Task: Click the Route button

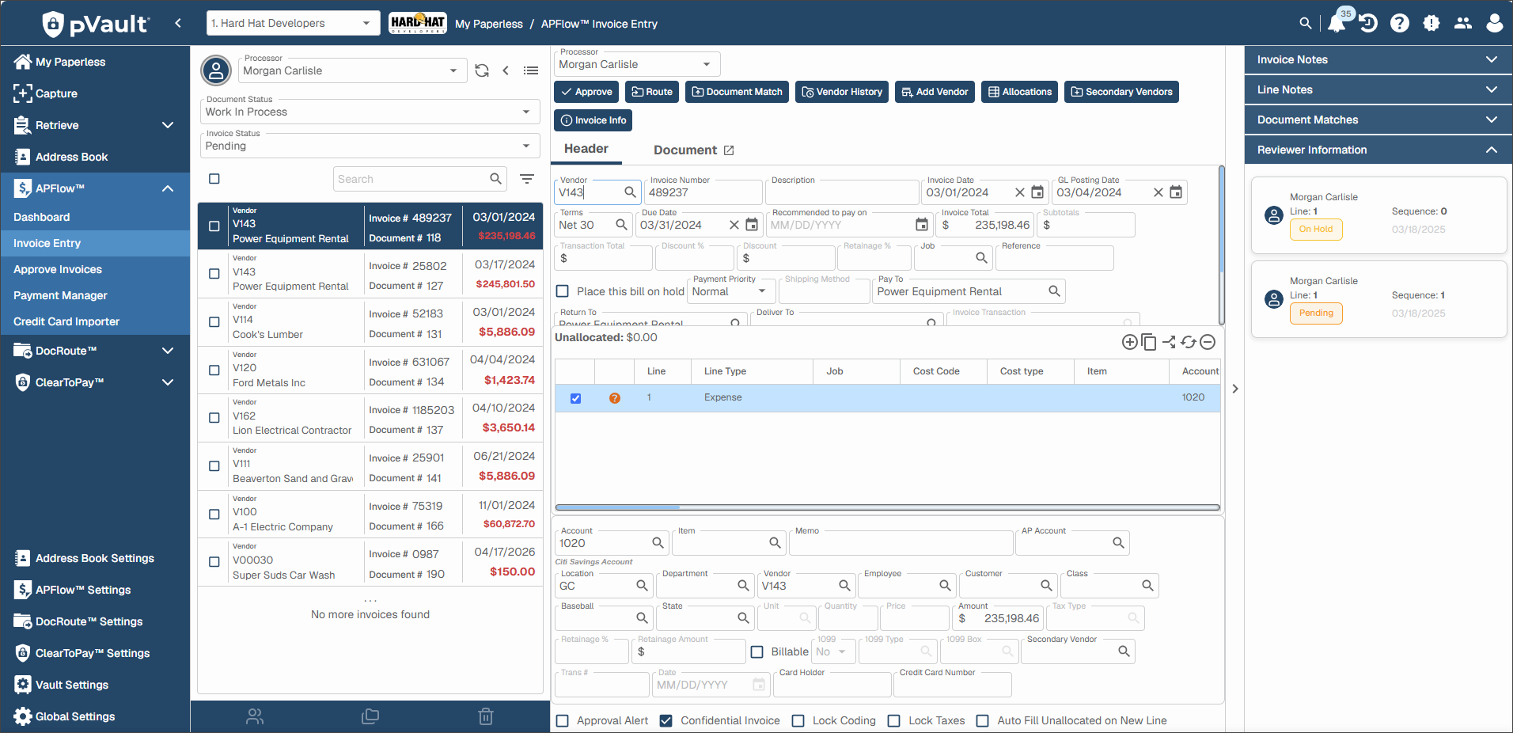Action: pos(652,92)
